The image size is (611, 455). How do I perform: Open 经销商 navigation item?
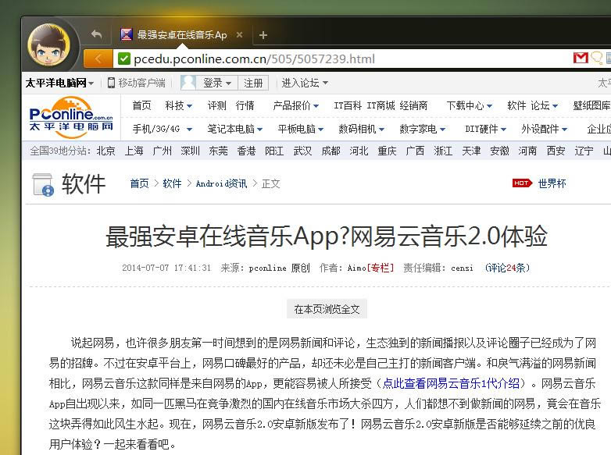[x=413, y=105]
